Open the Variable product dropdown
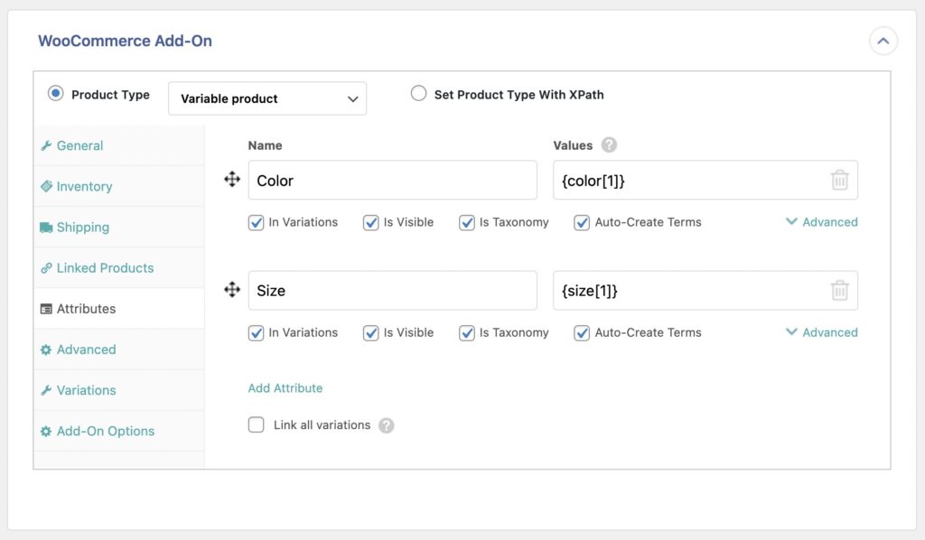This screenshot has height=540, width=925. (x=266, y=98)
